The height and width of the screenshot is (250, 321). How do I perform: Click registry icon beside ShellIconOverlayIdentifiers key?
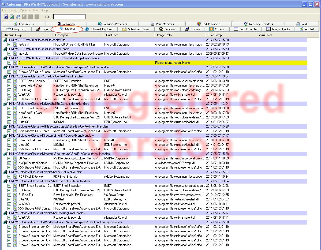point(6,222)
